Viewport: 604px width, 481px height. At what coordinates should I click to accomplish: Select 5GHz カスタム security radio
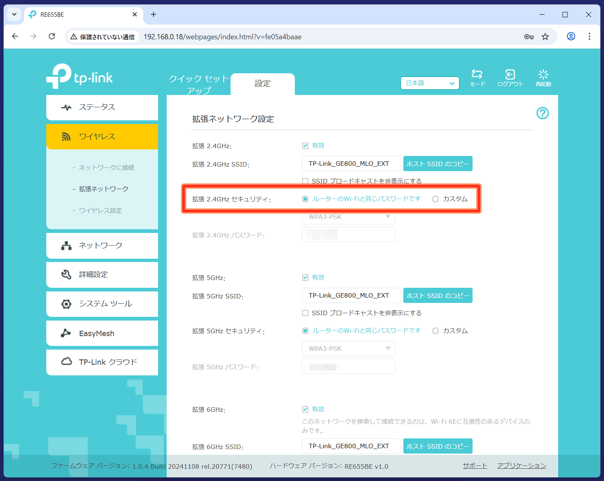[435, 331]
